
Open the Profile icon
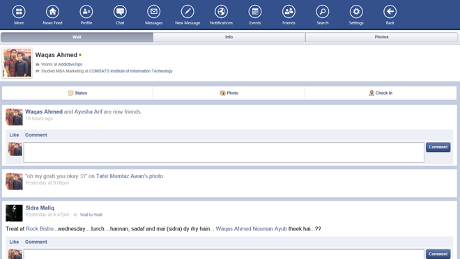tap(86, 12)
